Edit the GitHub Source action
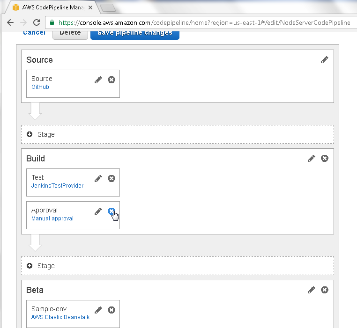The image size is (357, 328). pos(98,80)
